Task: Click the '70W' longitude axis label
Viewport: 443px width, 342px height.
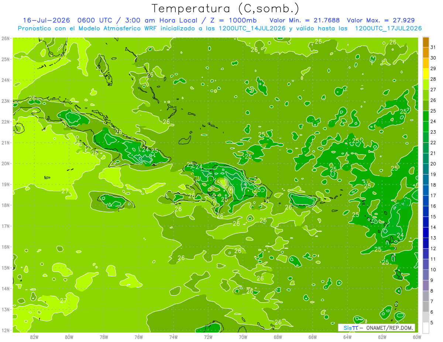Action: [243, 337]
